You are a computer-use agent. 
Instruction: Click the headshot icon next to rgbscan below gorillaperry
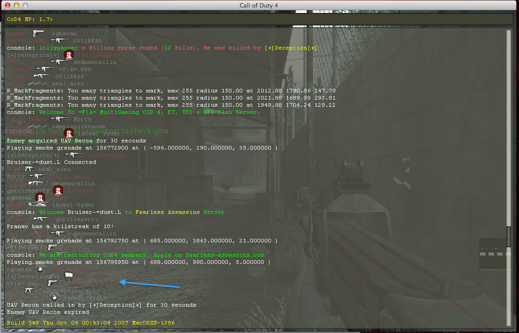40,198
